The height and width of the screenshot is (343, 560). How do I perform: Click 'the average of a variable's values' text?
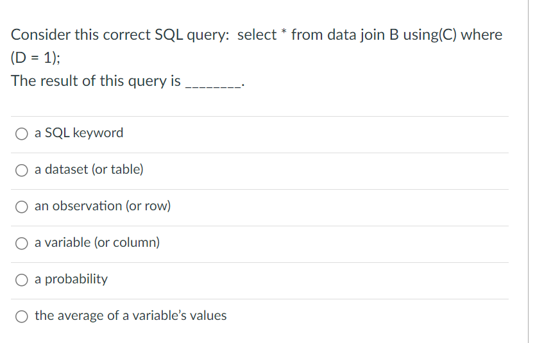pos(131,316)
